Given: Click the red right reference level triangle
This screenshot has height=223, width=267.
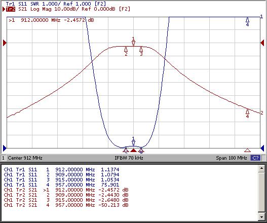Looking at the screenshot, I should click(262, 43).
